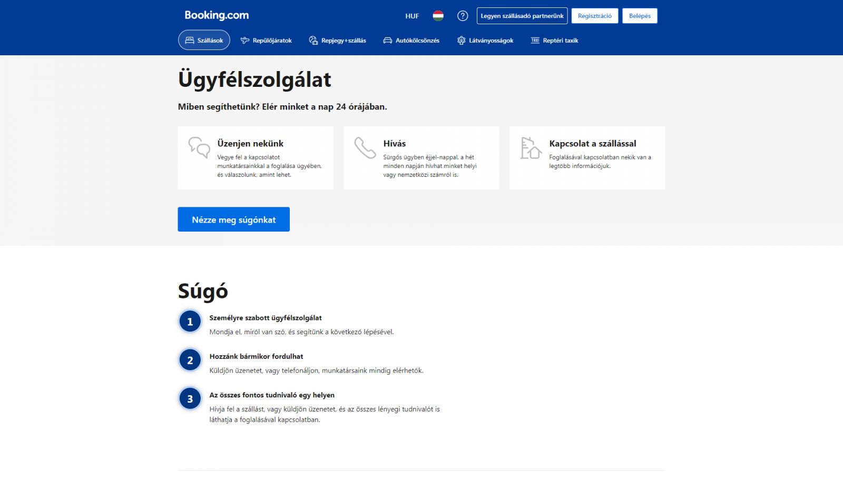
Task: Select the Hívás card
Action: [x=421, y=157]
